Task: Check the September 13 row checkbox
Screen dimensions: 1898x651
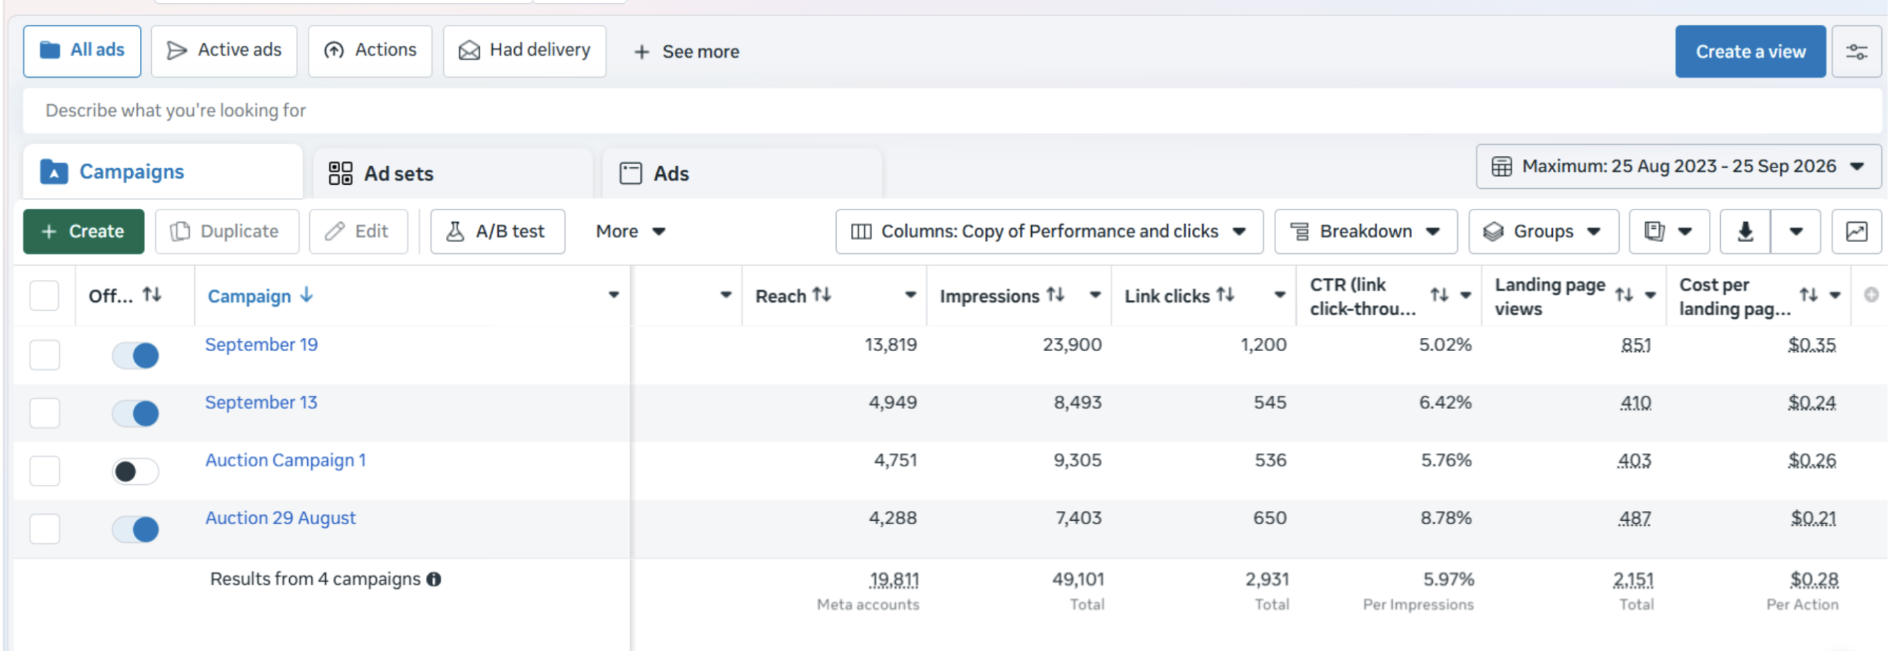Action: 44,413
